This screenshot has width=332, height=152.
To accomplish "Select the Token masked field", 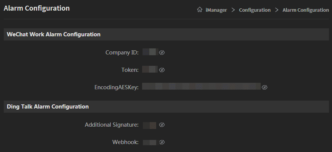I will [x=150, y=70].
